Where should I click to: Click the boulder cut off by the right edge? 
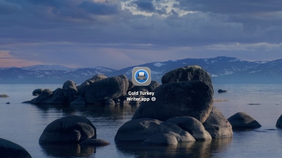(279, 122)
